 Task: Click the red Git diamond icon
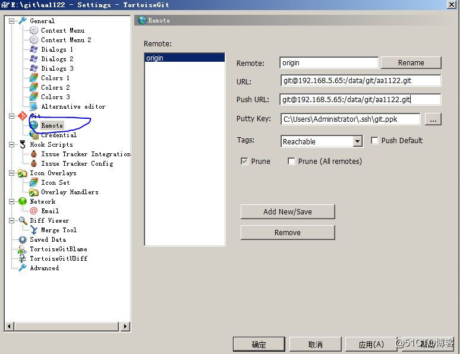point(23,116)
